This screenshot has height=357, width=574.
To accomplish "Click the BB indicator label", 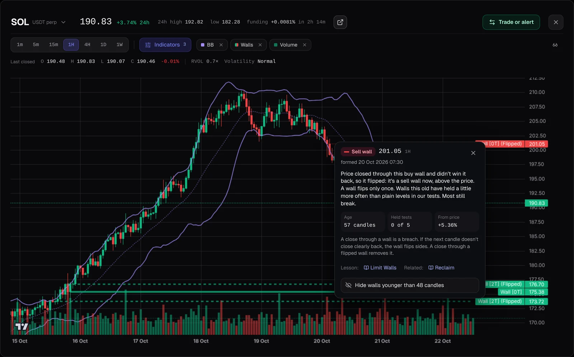I will pos(210,45).
